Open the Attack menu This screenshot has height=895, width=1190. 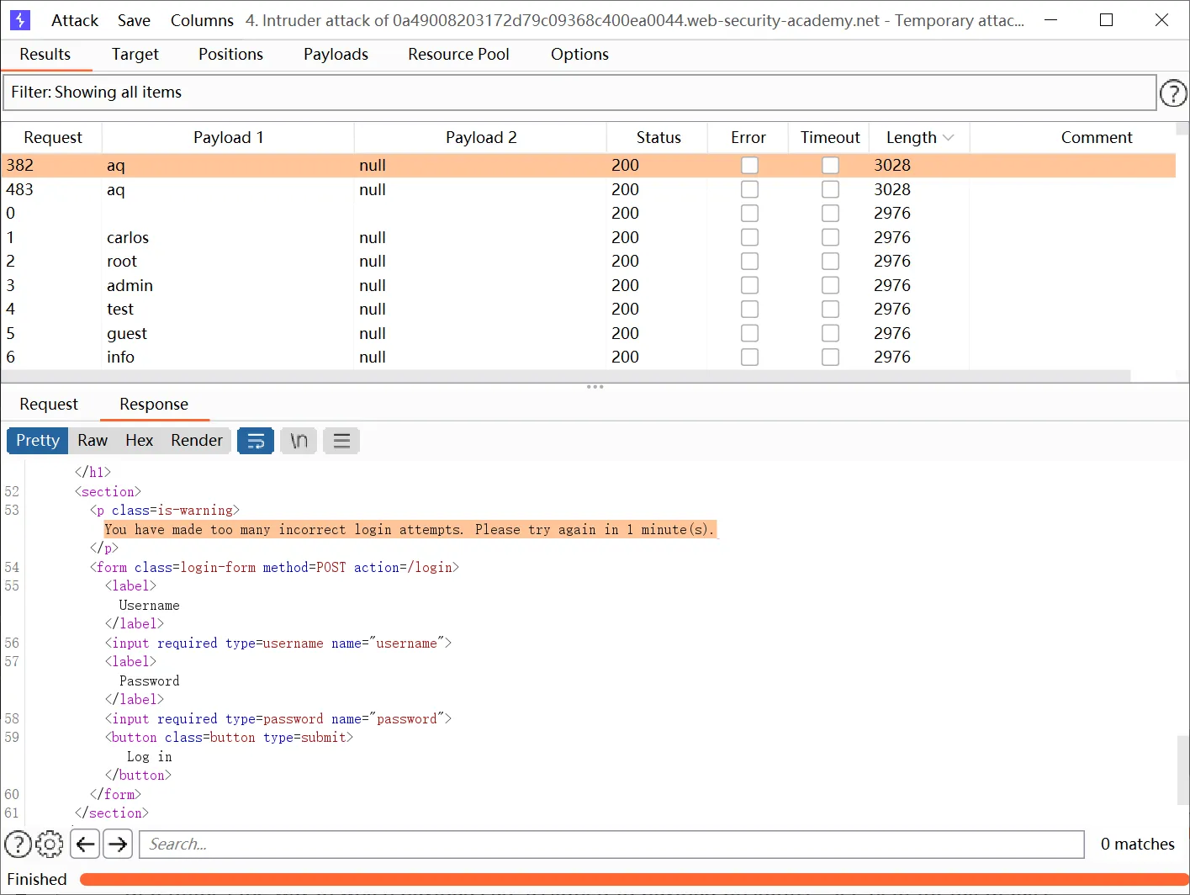pos(75,20)
